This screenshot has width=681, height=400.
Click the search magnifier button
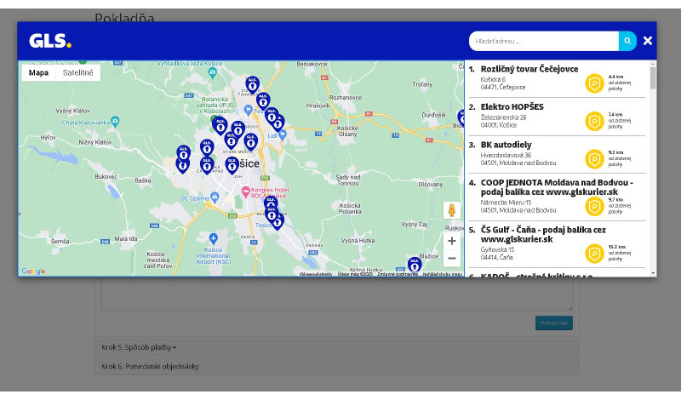(627, 41)
